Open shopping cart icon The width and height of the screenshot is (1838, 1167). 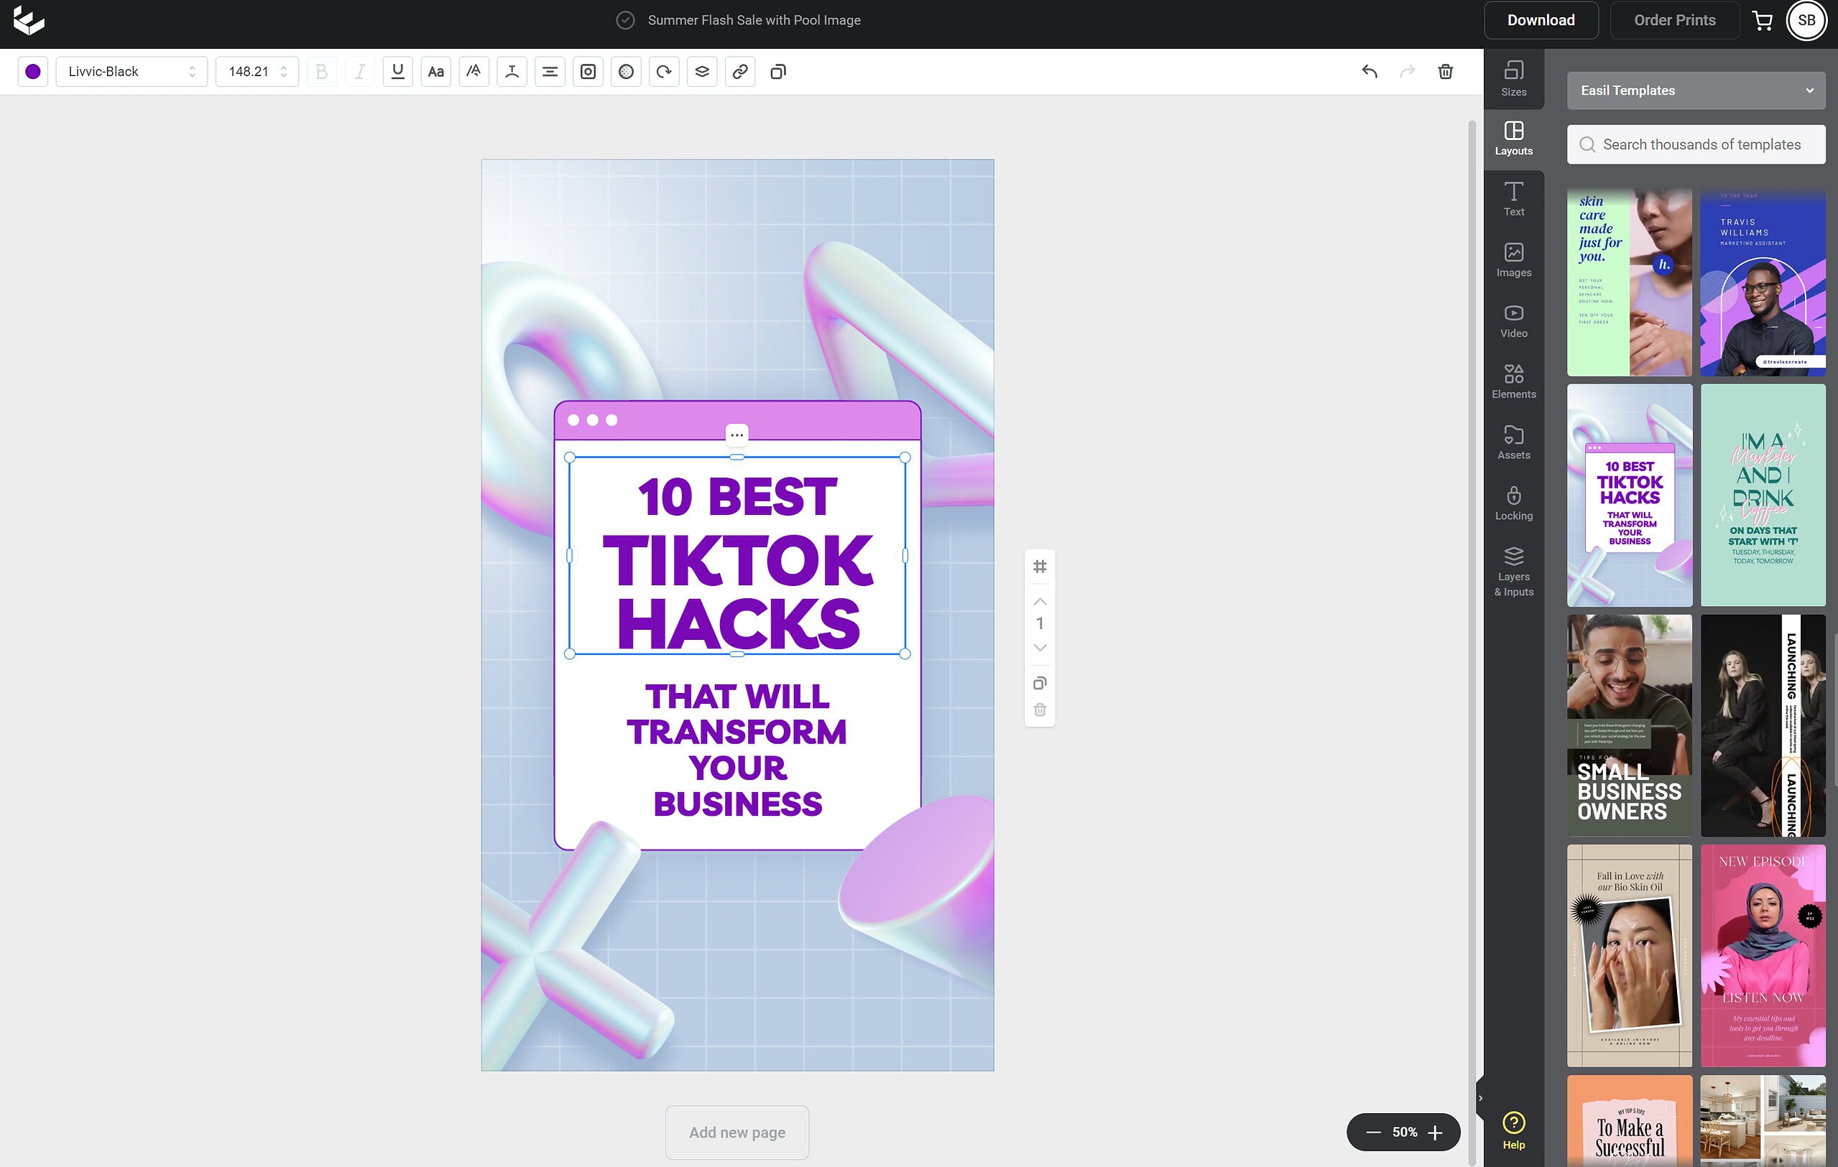click(1763, 21)
